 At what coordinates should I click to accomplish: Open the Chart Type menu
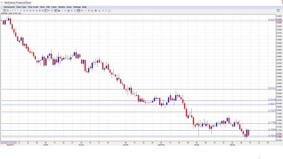(21, 7)
